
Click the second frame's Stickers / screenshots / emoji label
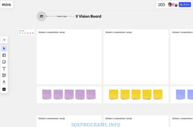click(x=118, y=32)
